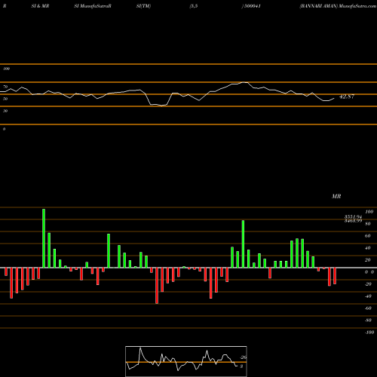The height and width of the screenshot is (377, 377).
Task: Click the RSI axis label 100
Action: click(6, 69)
